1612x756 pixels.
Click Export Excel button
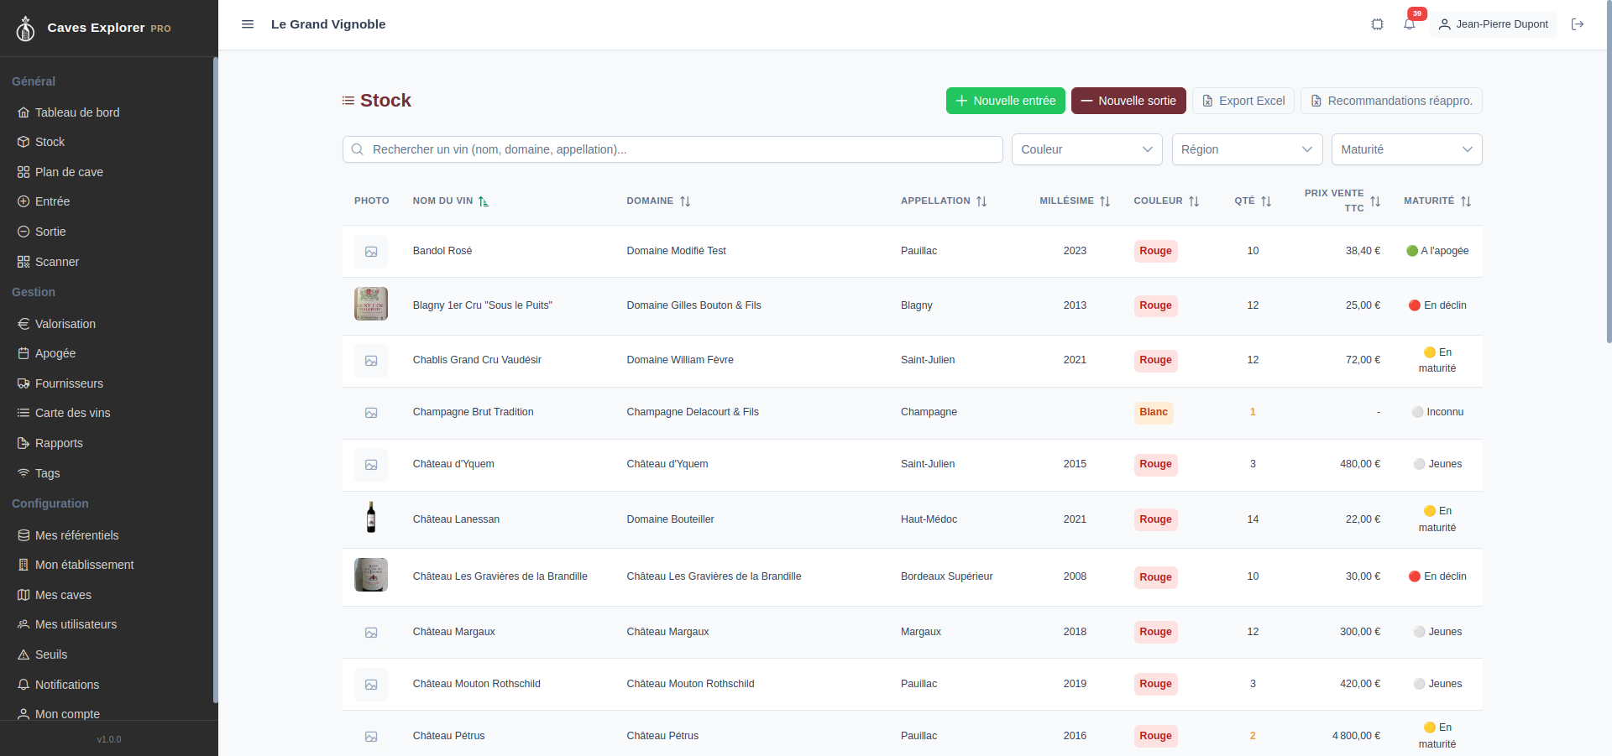(1243, 101)
